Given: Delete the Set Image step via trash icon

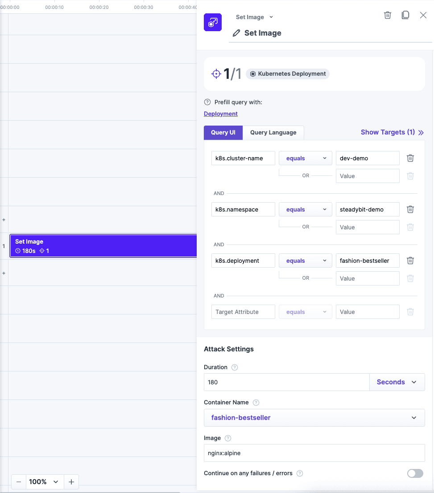Looking at the screenshot, I should [387, 15].
